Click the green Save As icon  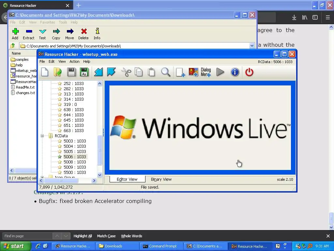[x=84, y=72]
